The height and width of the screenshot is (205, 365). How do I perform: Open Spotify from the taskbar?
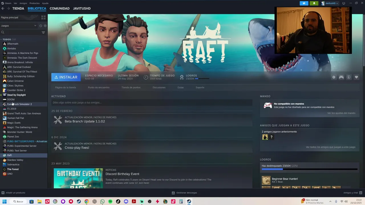110,202
